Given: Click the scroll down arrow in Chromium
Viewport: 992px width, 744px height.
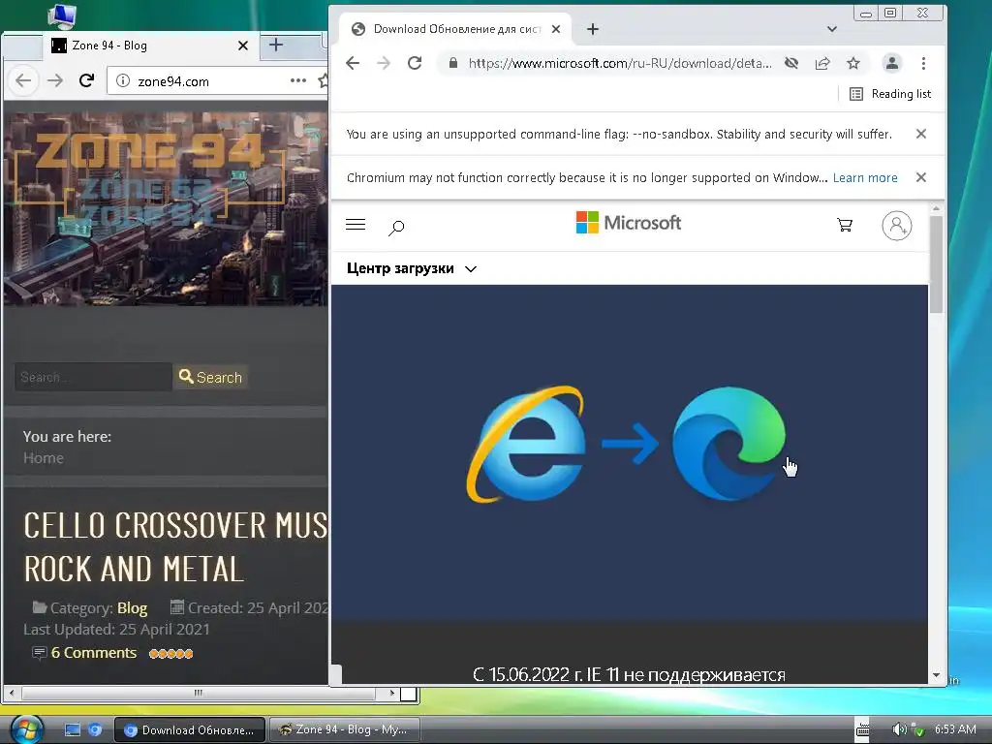Looking at the screenshot, I should [937, 675].
